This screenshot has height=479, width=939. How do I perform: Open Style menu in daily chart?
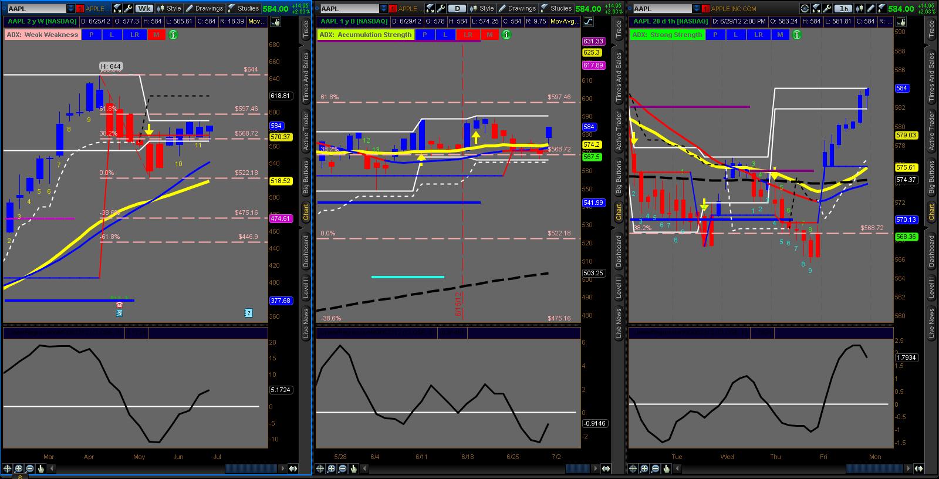click(x=482, y=9)
